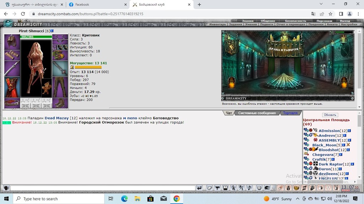Click the belt equipment slot
Screen dimensions: 364x204
tap(12, 103)
